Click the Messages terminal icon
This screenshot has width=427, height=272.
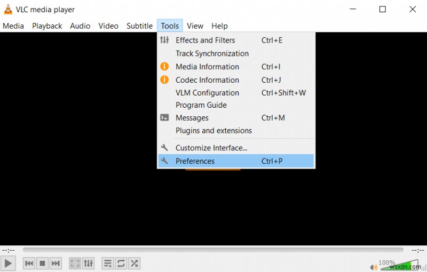[164, 117]
